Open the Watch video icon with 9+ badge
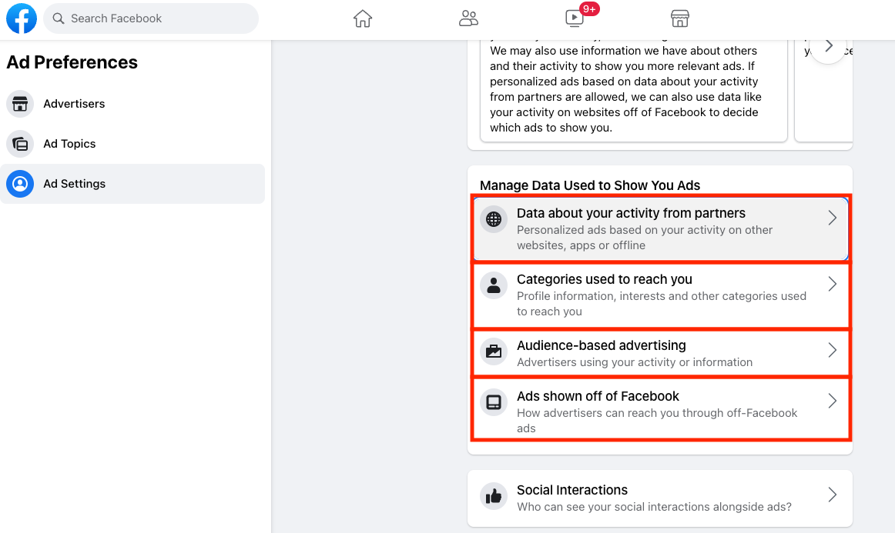The image size is (895, 533). point(575,18)
